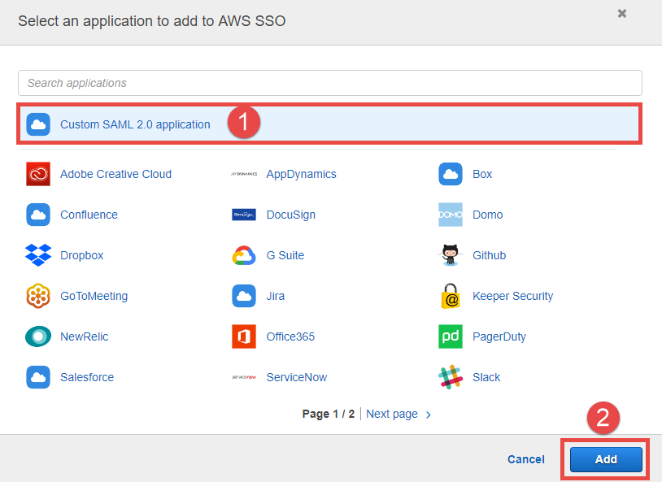
Task: Pick the PagerDuty application name
Action: 499,337
